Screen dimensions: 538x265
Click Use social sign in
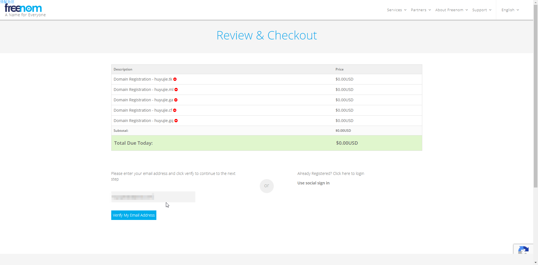313,183
